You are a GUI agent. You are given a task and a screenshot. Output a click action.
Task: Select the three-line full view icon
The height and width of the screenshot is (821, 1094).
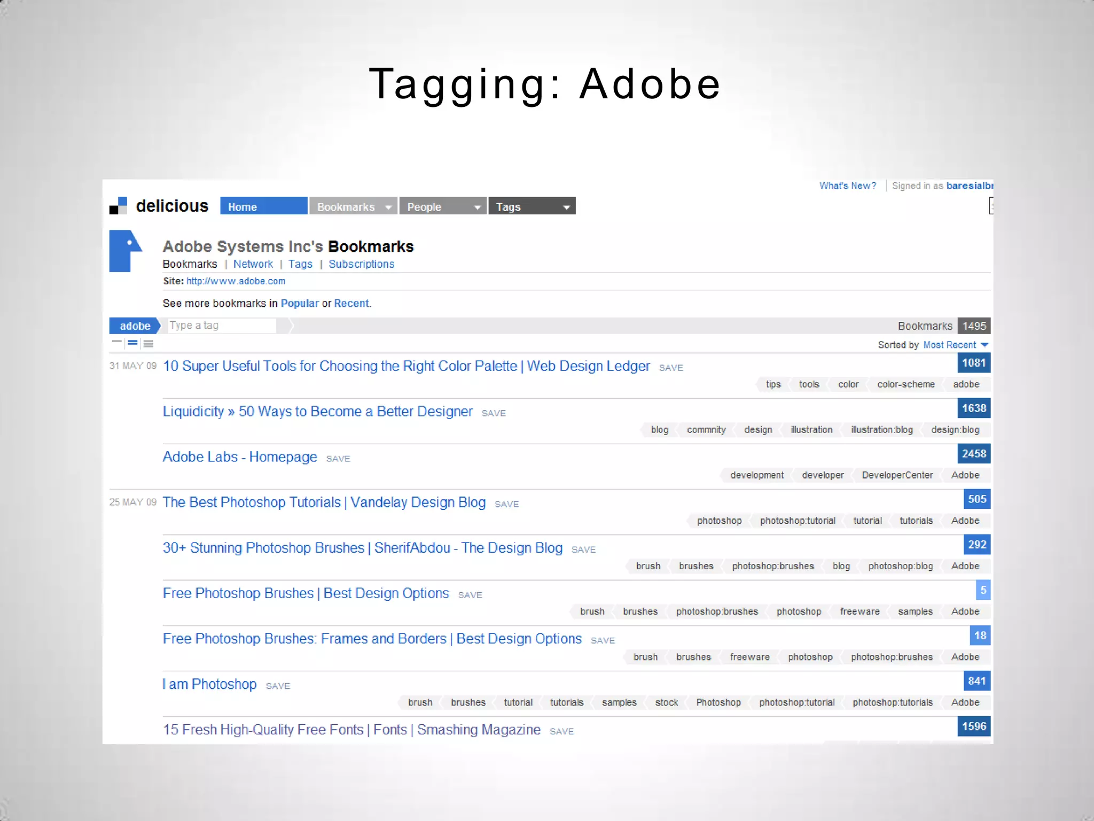click(x=149, y=344)
